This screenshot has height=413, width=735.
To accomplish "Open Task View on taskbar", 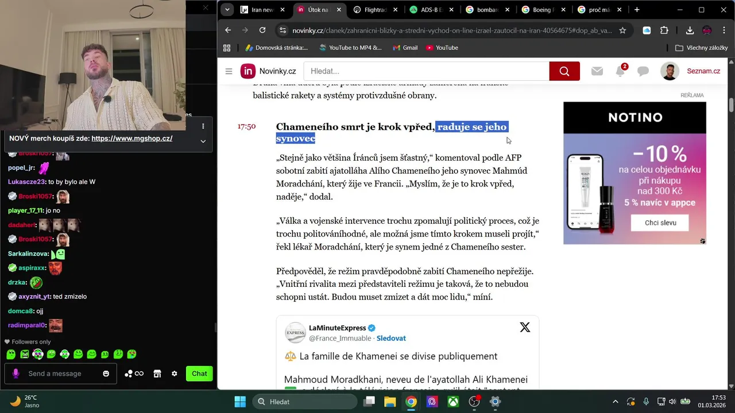I will click(x=369, y=402).
